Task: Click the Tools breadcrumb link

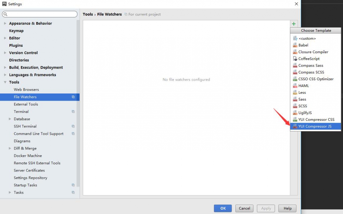Action: (88, 14)
